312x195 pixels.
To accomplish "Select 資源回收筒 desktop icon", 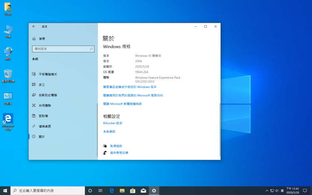I will point(8,76).
